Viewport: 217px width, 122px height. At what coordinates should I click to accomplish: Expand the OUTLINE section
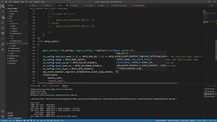10,113
